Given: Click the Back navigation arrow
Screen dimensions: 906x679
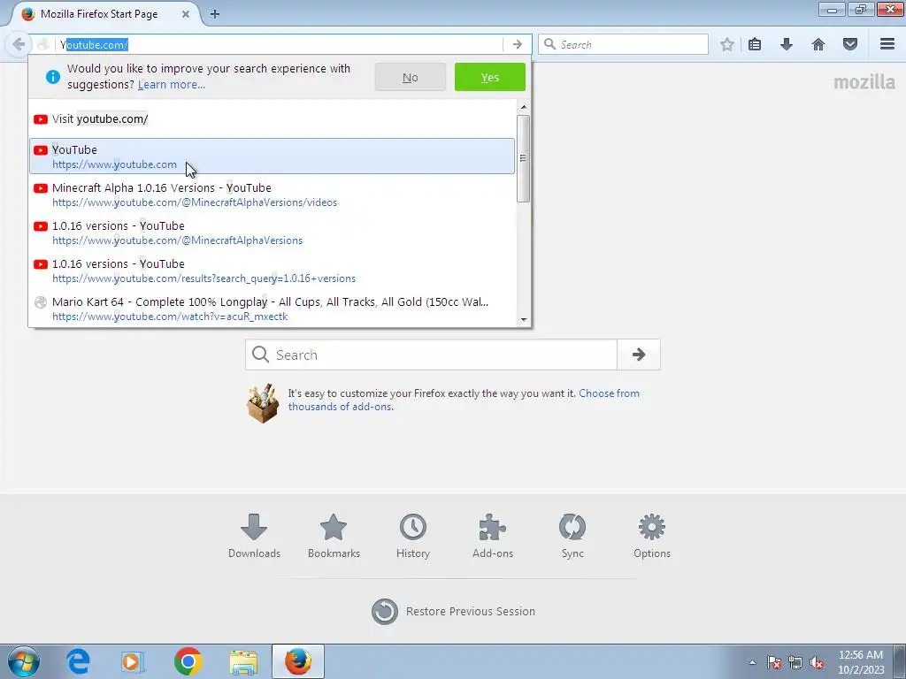Looking at the screenshot, I should 18,44.
